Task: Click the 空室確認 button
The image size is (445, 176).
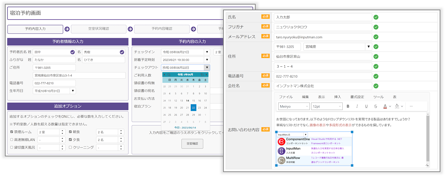Action: [x=192, y=144]
